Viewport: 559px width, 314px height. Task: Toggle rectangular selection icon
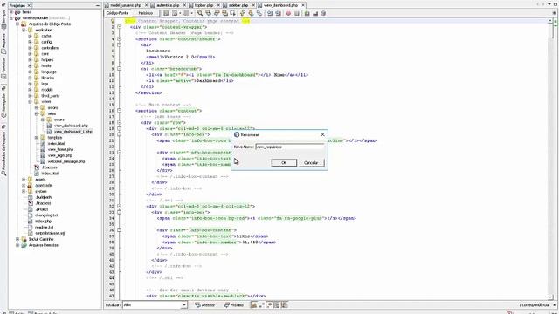point(233,13)
